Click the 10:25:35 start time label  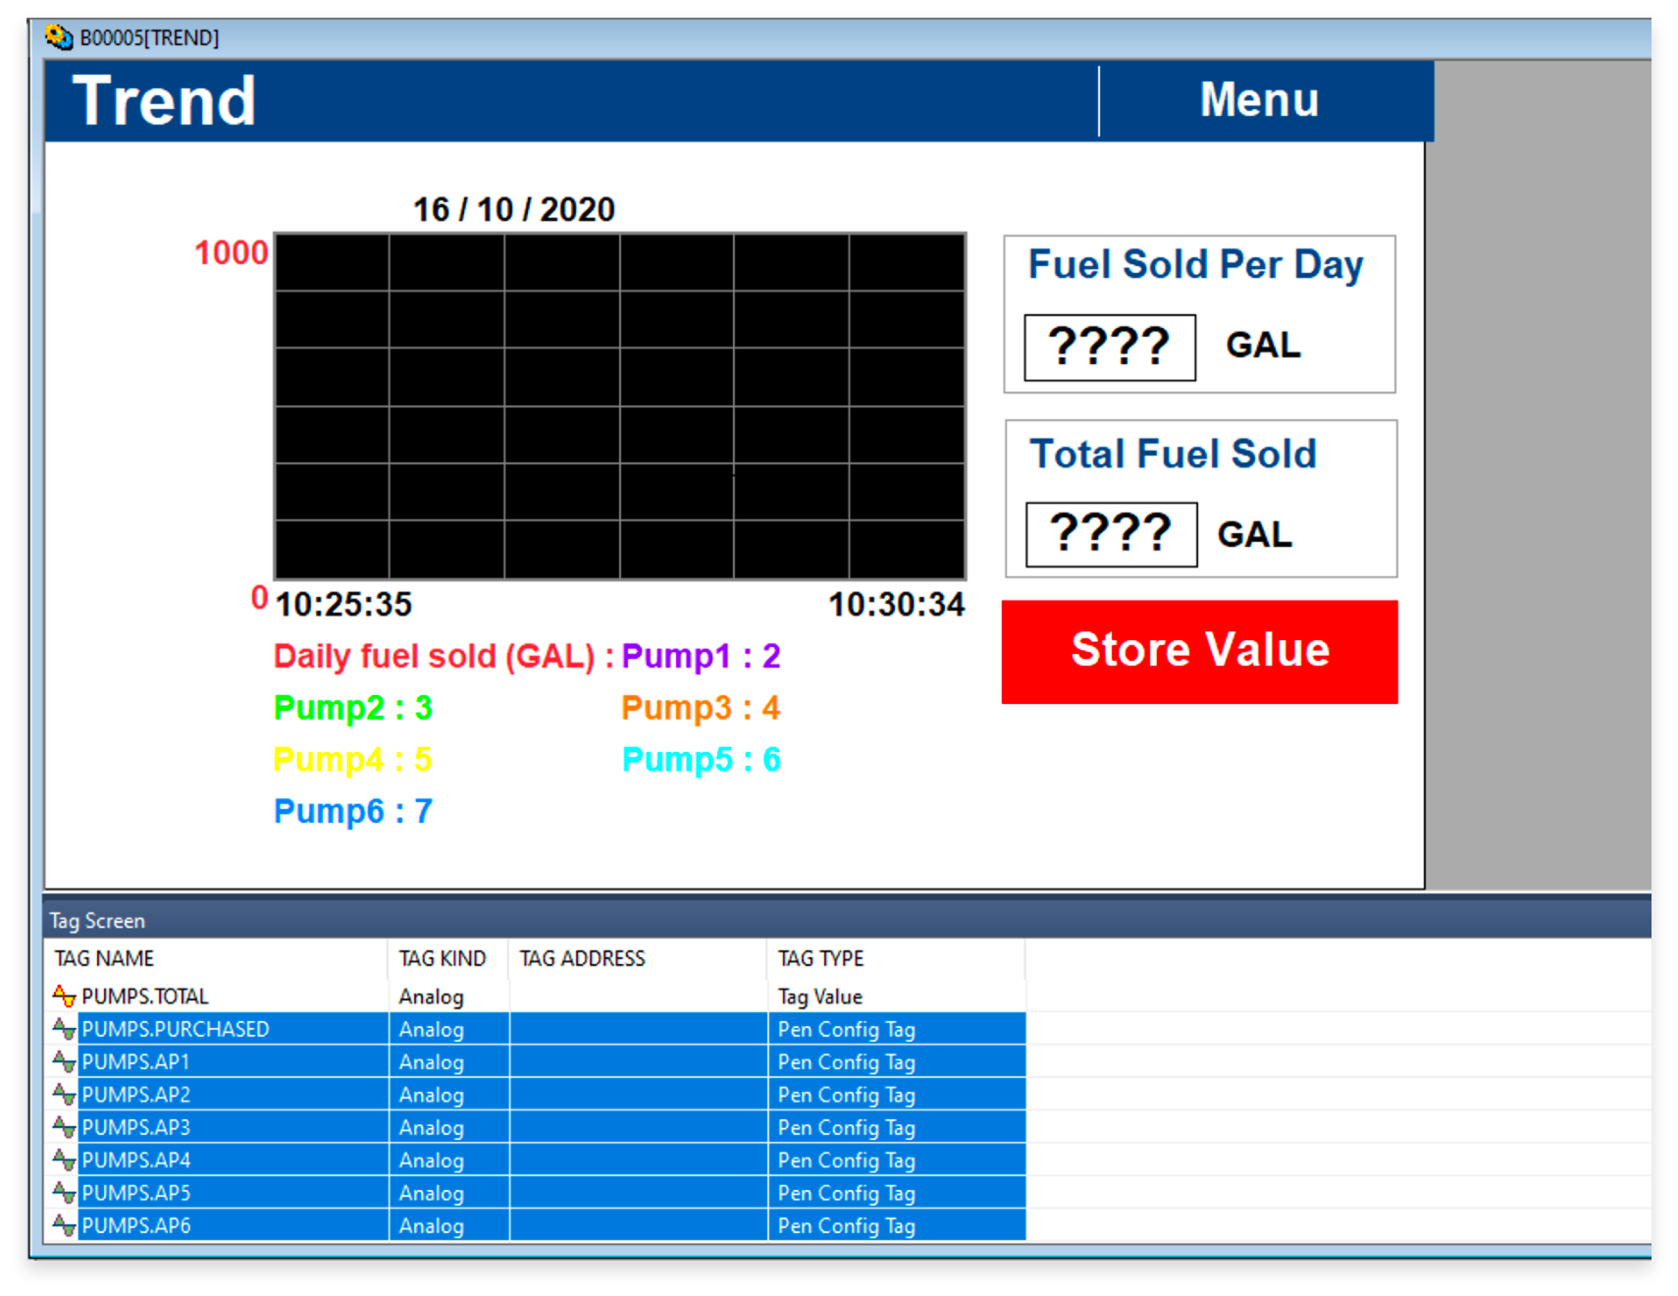coord(343,605)
